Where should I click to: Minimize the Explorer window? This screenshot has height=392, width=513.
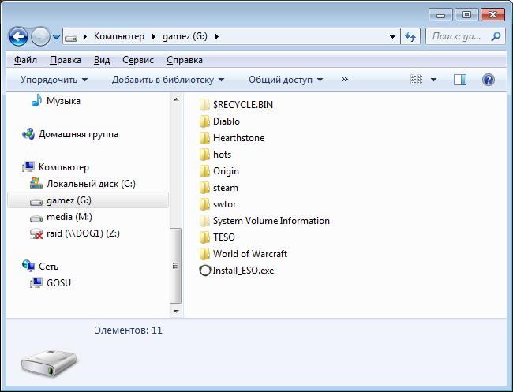pyautogui.click(x=440, y=15)
